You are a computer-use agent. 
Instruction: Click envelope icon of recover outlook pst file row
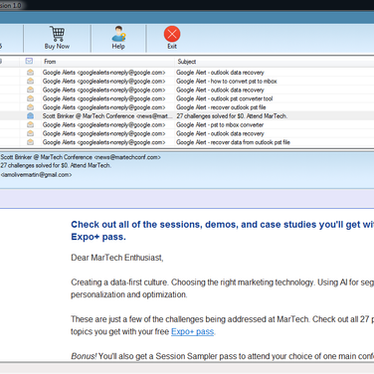30,107
